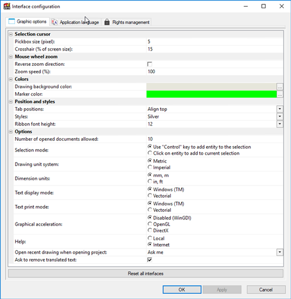Edit the Pickbox size value 5
This screenshot has height=299, width=291.
(x=214, y=42)
